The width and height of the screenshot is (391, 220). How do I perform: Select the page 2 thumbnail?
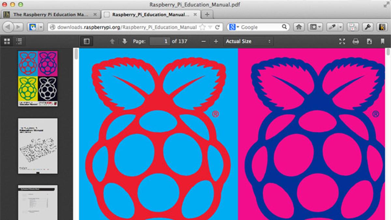pyautogui.click(x=37, y=146)
